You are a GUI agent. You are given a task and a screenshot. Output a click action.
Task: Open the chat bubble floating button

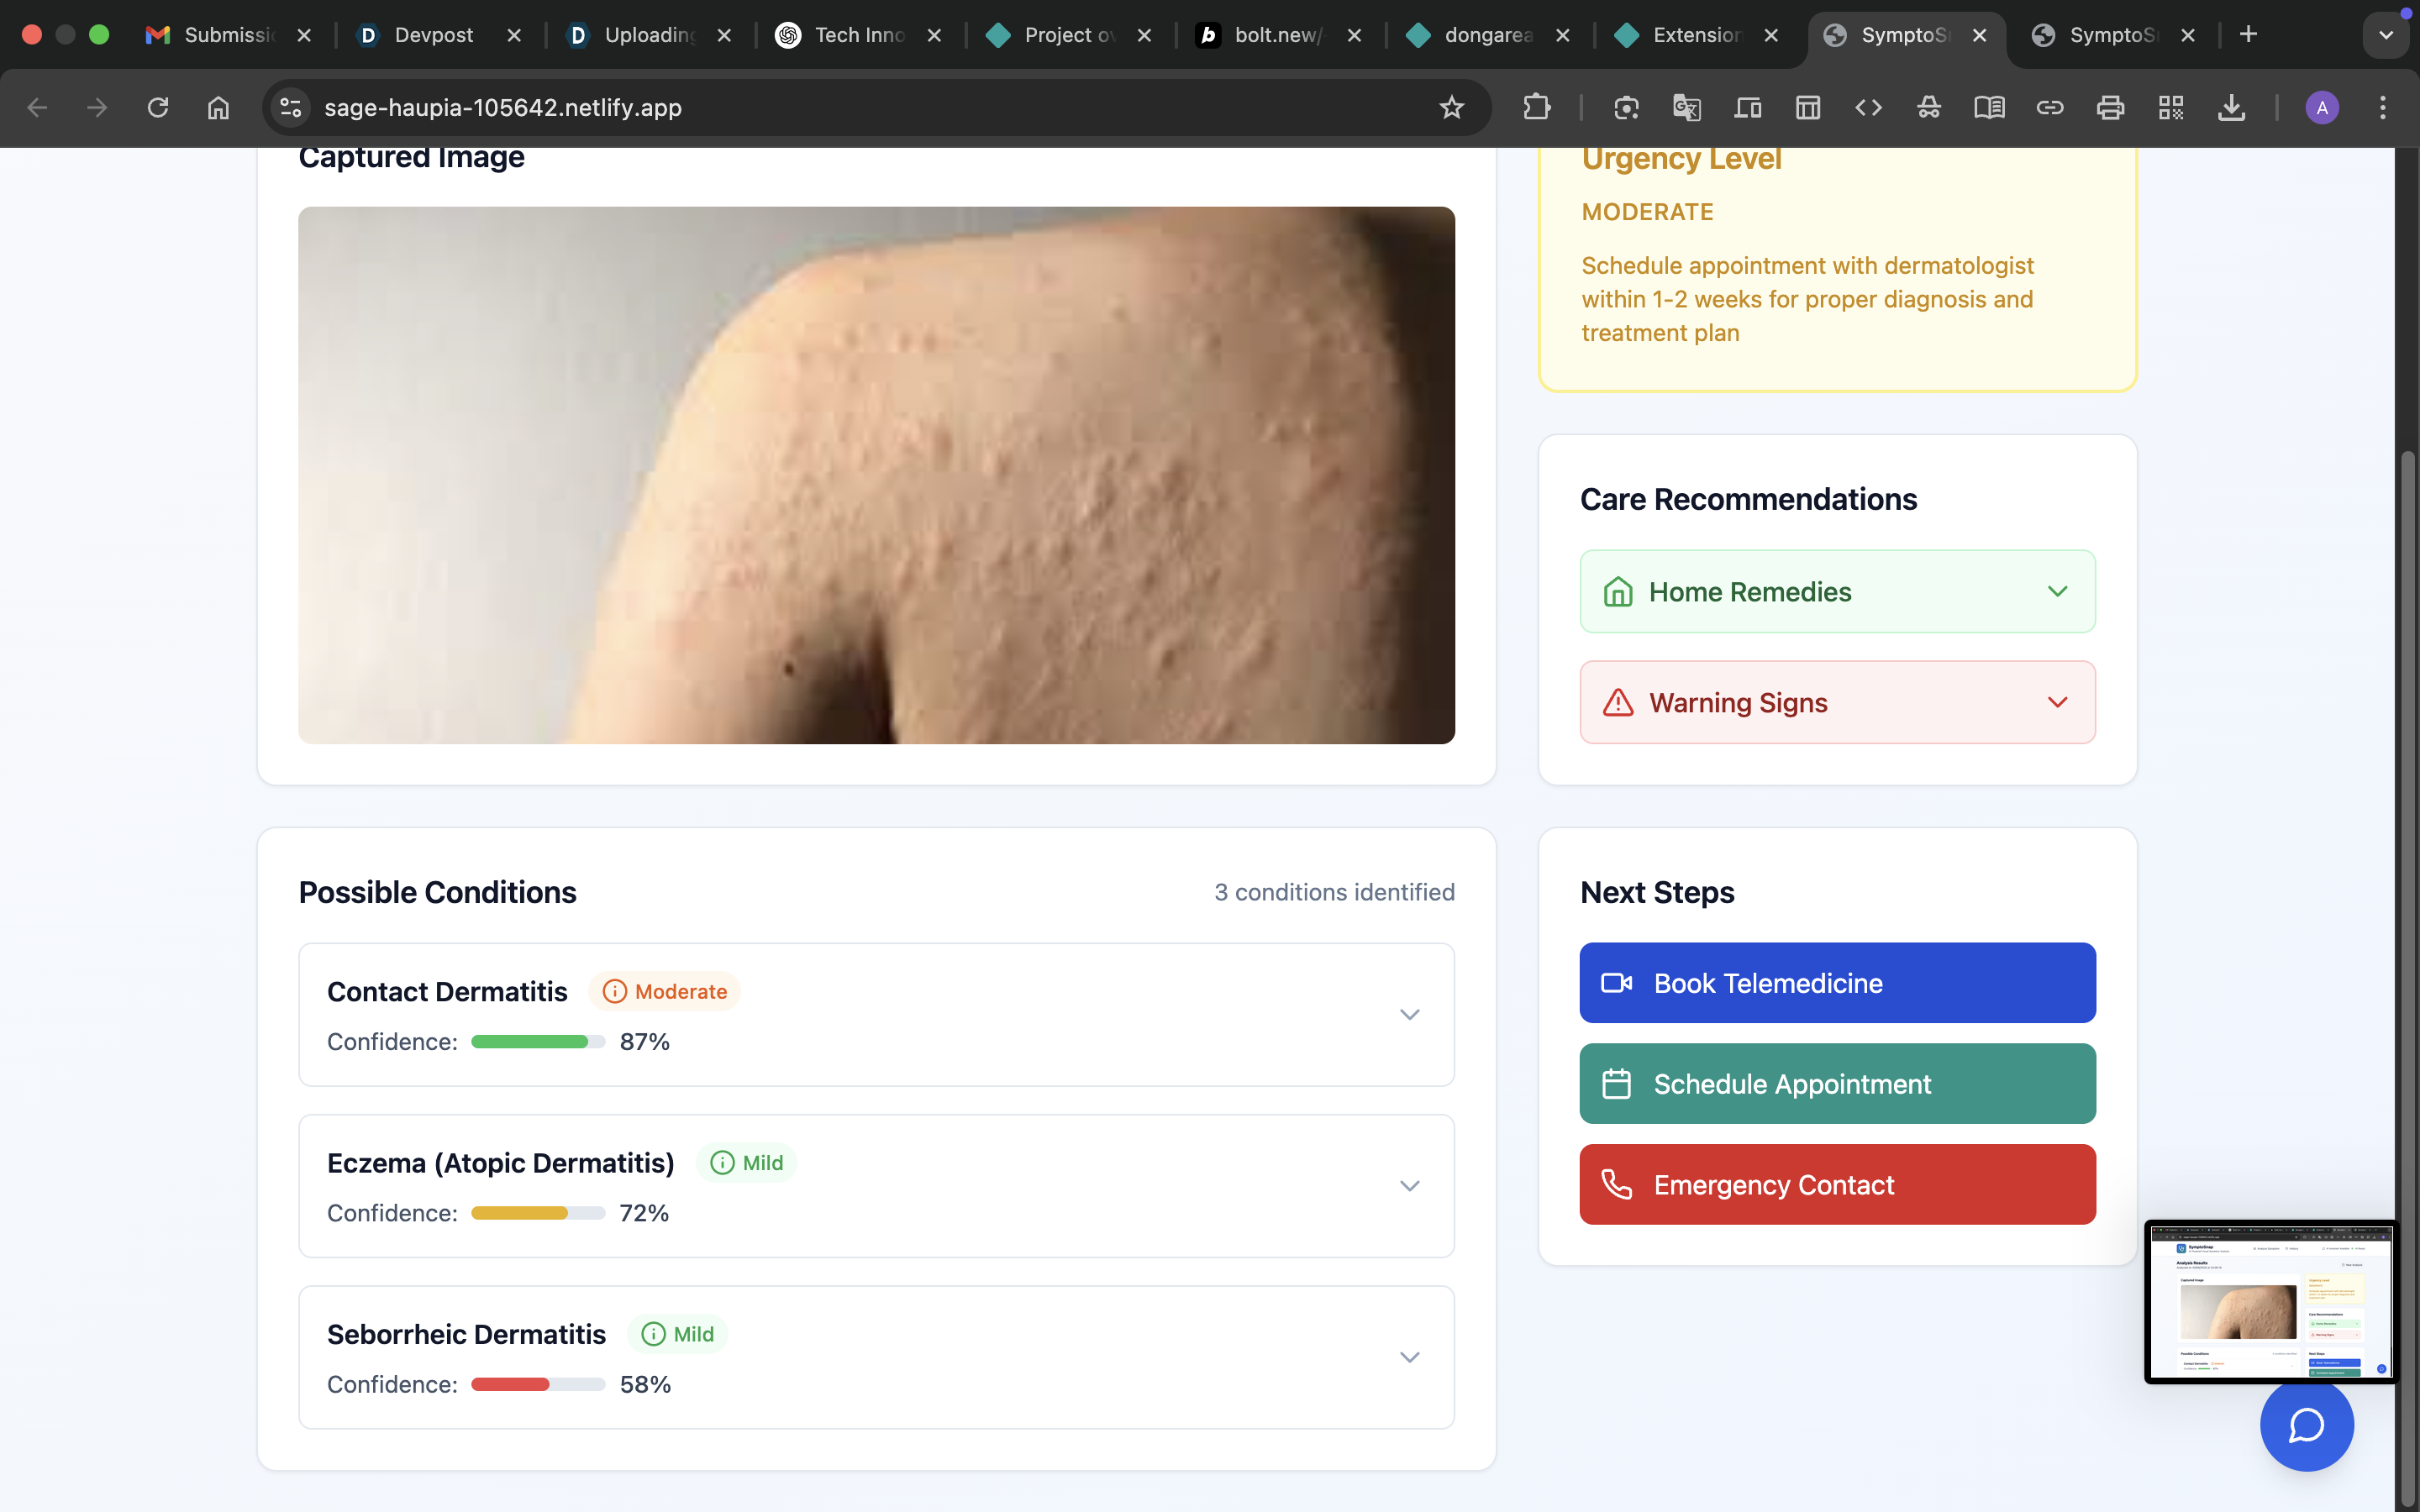click(2306, 1424)
